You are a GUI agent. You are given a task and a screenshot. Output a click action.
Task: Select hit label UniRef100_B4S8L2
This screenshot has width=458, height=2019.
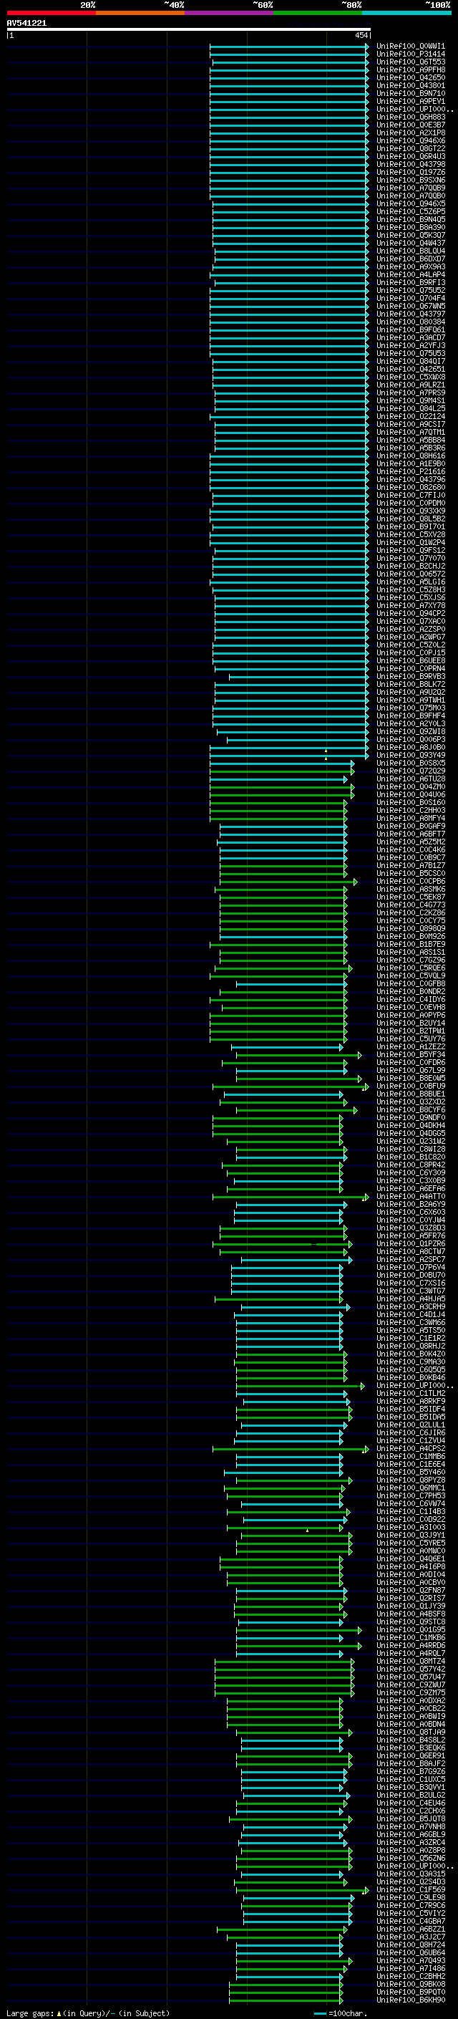410,1740
